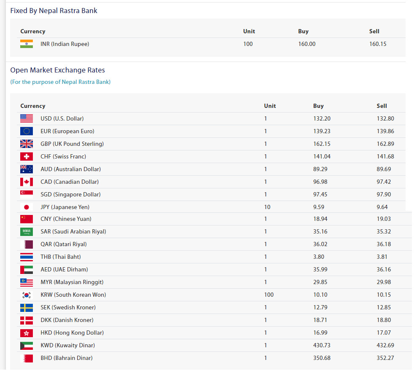Screen dimensions: 414x381
Task: Select the SGD sell rate 97.90
Action: (384, 195)
